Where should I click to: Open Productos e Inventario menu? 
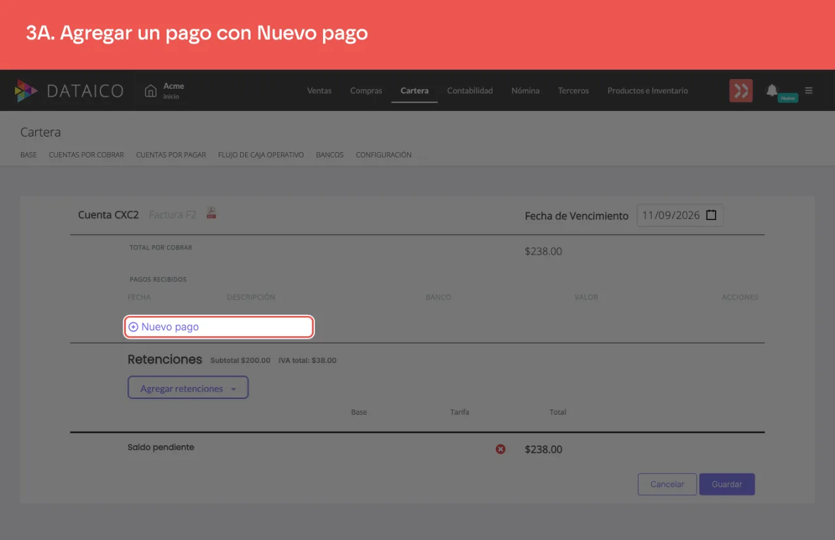(648, 91)
